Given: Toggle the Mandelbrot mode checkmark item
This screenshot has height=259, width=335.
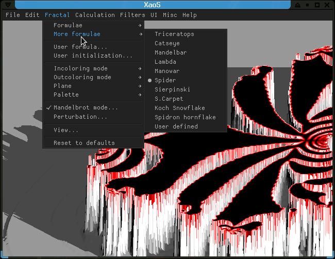Looking at the screenshot, I should [86, 108].
